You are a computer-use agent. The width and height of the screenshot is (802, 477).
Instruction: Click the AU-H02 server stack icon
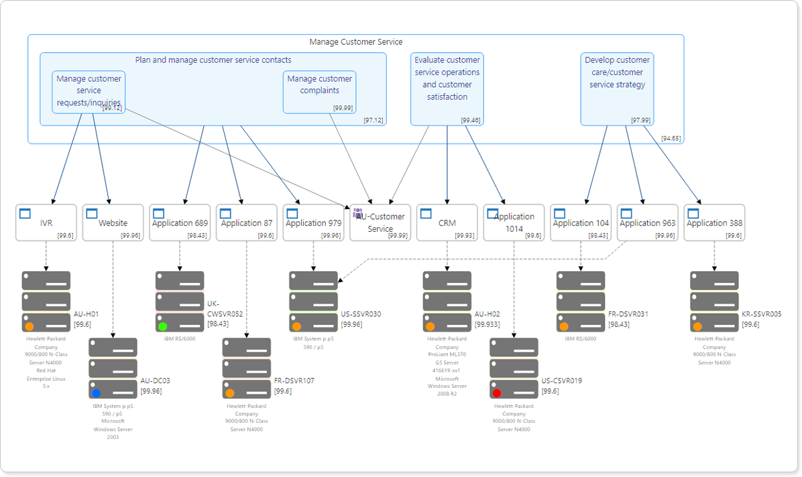coord(447,300)
